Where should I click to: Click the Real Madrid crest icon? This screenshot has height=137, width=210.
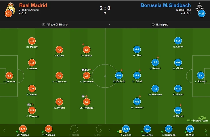11,8
